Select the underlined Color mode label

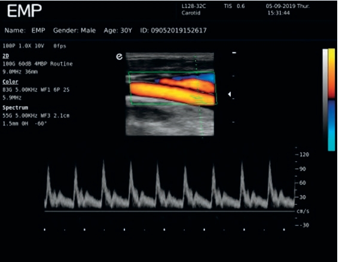10,82
